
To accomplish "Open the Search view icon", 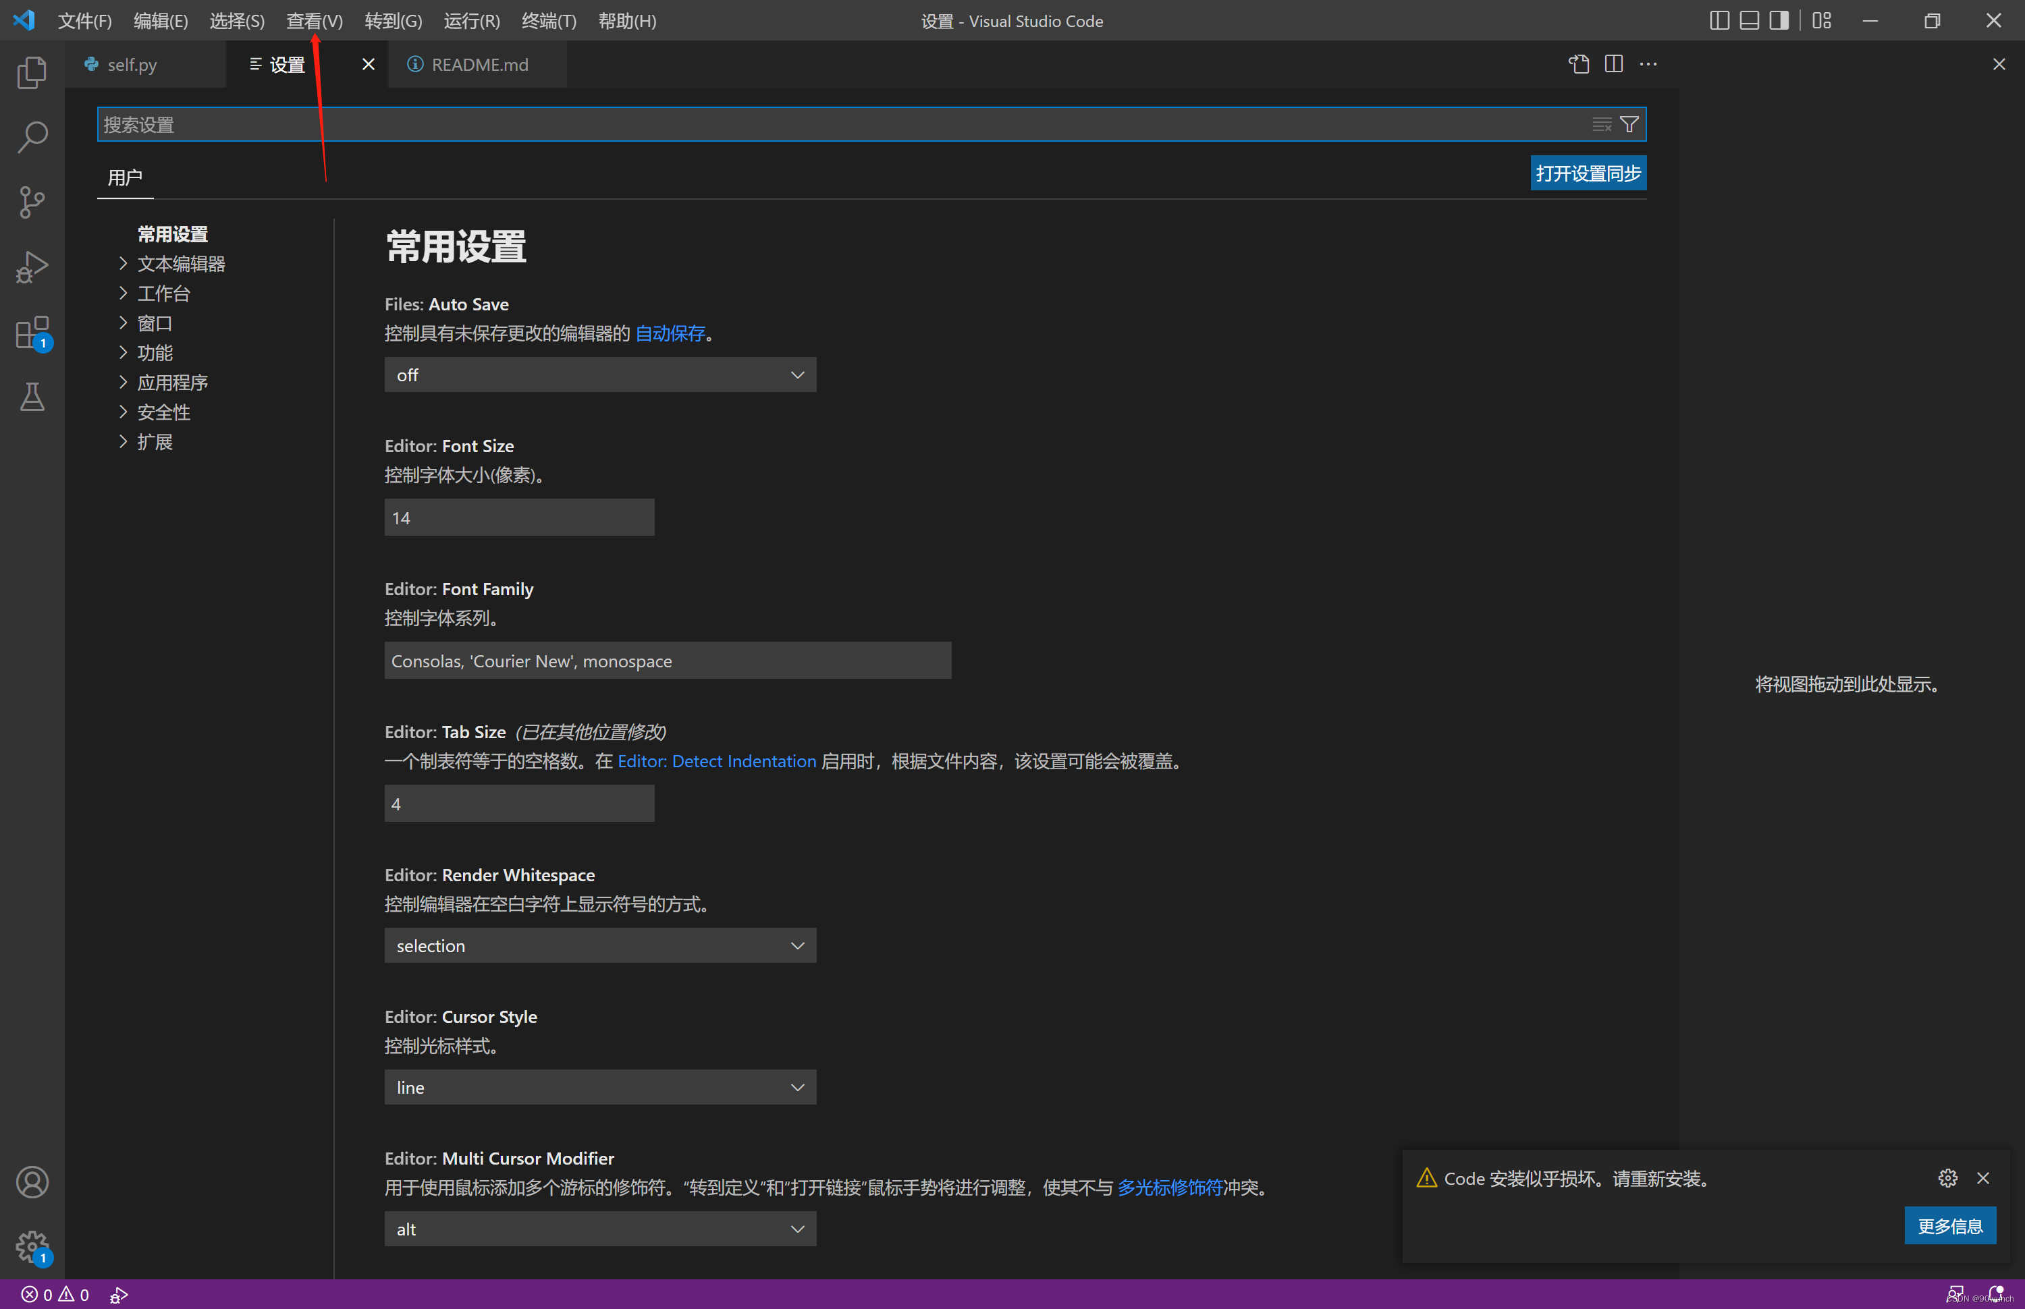I will point(32,137).
